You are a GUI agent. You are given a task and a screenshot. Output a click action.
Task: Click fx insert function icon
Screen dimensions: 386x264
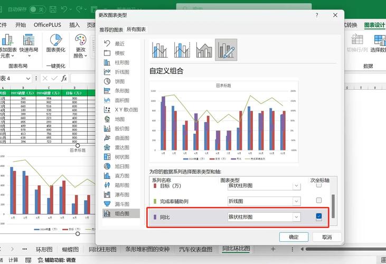64,78
